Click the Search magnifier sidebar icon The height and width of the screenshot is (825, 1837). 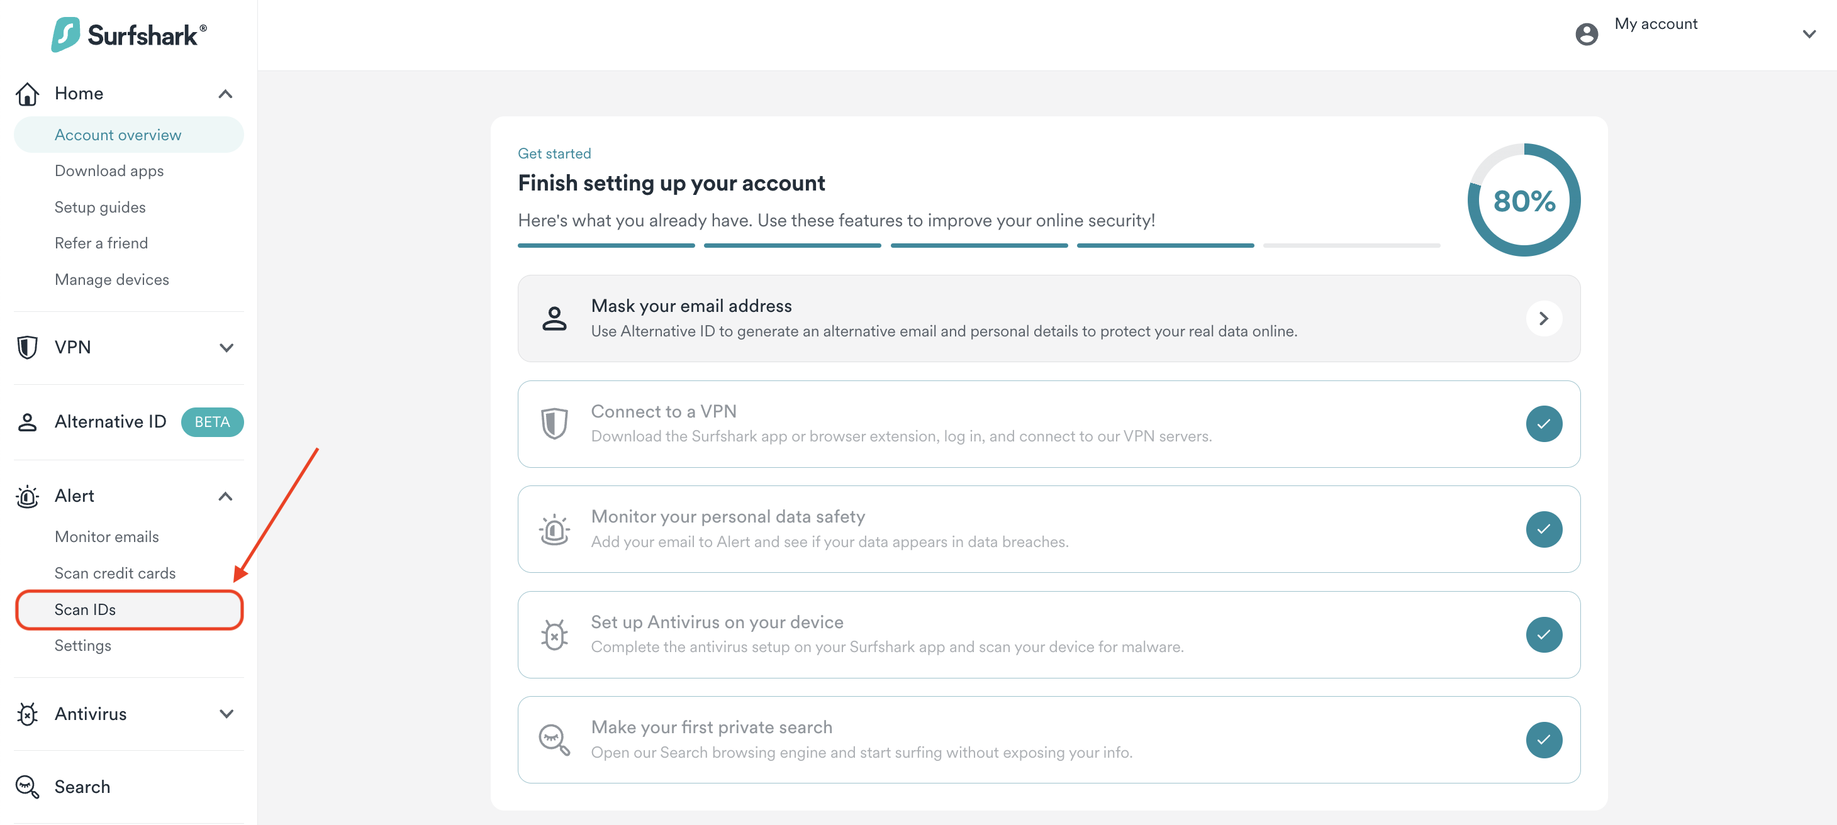[x=27, y=787]
